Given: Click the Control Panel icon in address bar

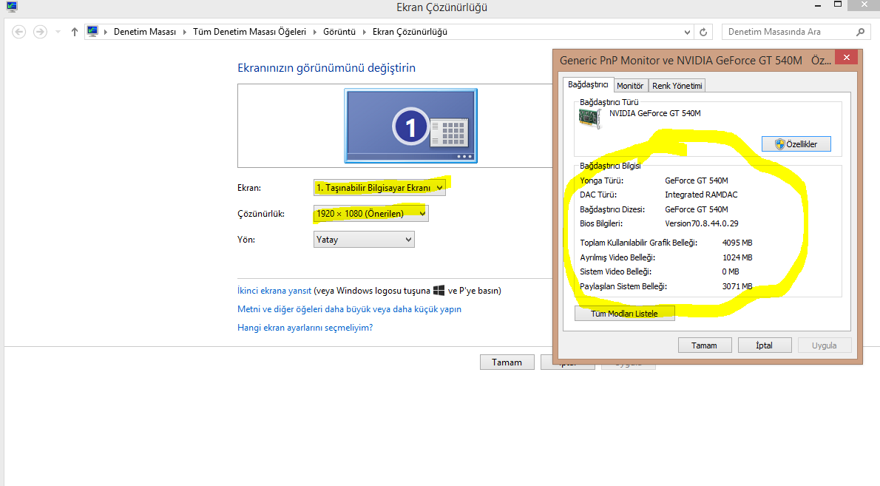Looking at the screenshot, I should [x=92, y=31].
